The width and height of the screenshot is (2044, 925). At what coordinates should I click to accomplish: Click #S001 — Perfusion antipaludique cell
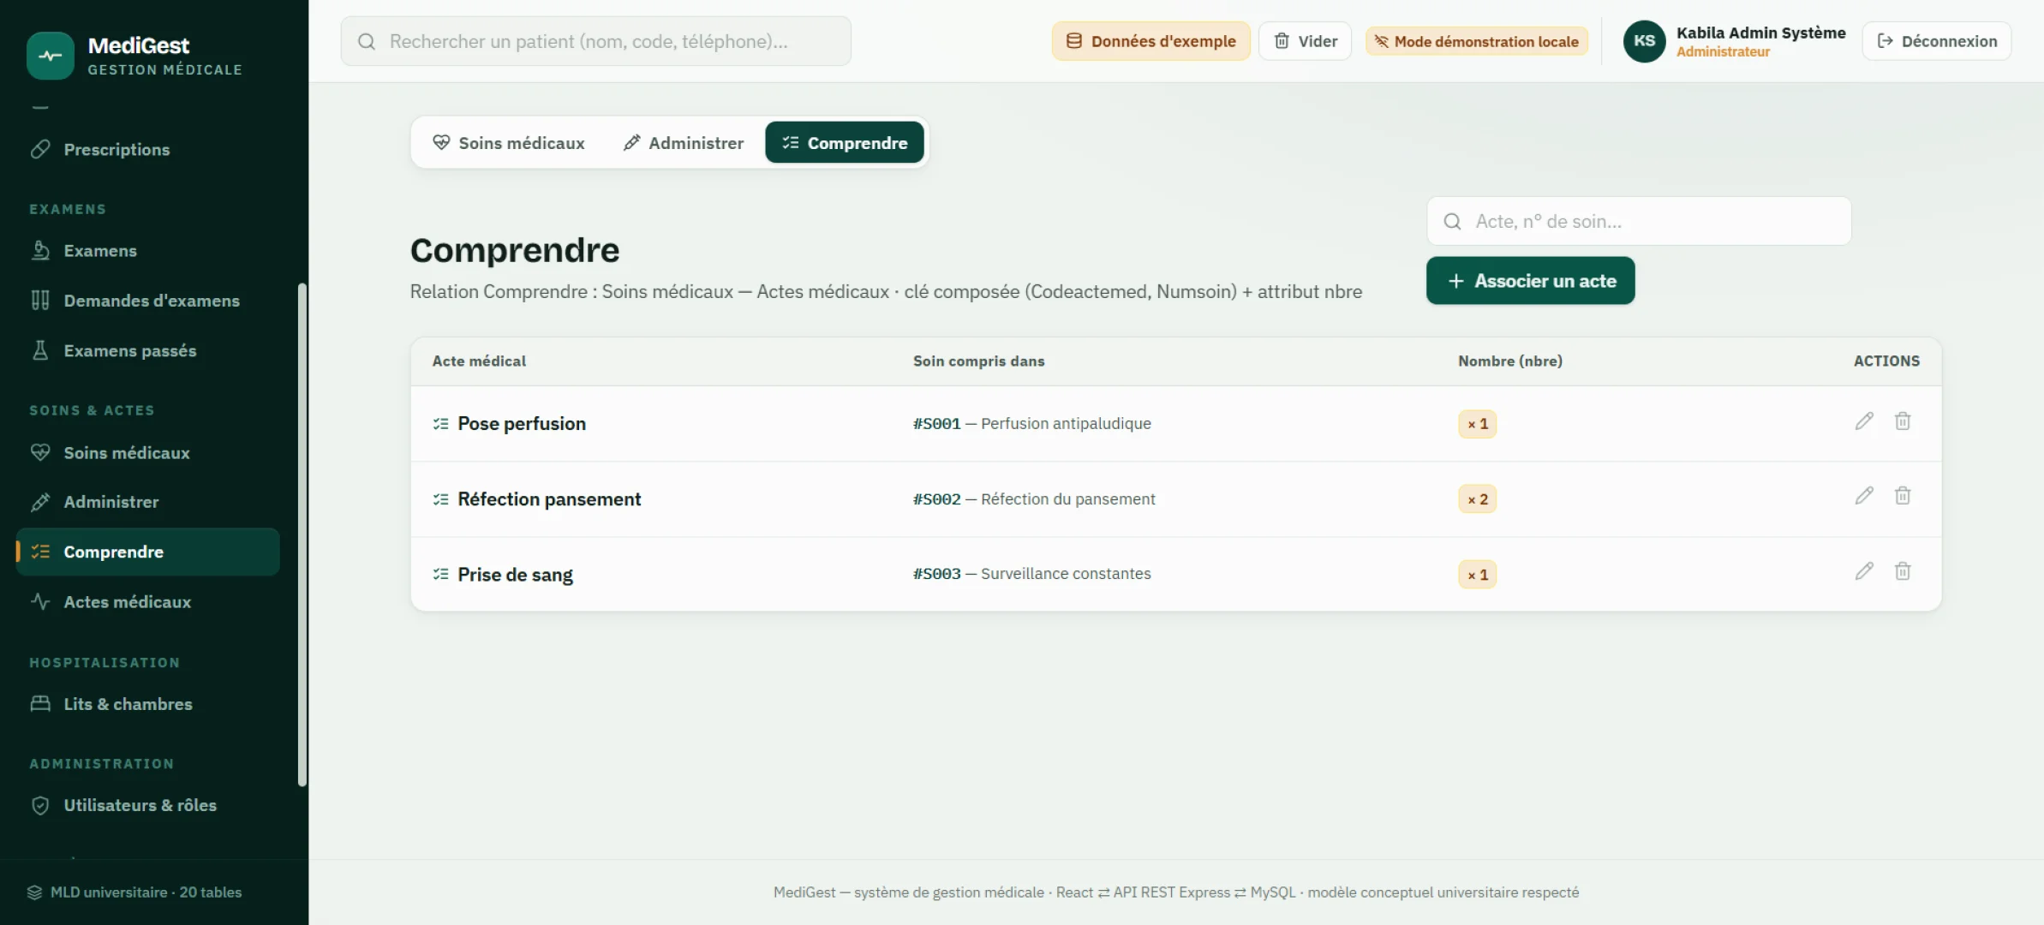(x=1031, y=424)
